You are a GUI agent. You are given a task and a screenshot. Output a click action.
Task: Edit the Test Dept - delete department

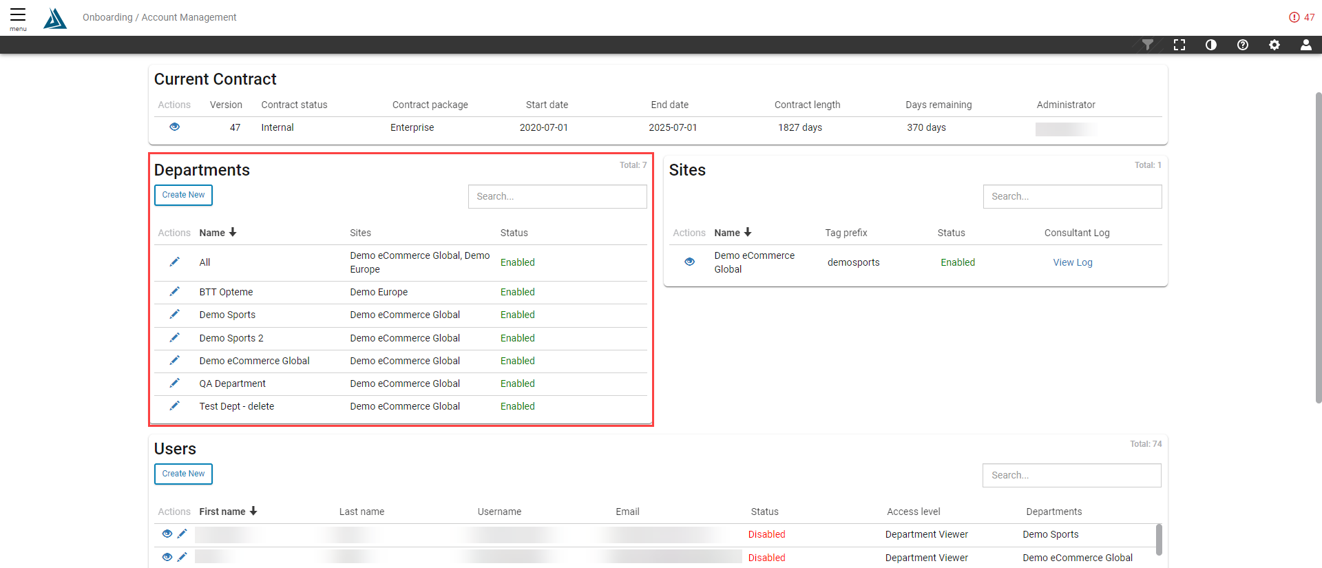click(x=175, y=406)
